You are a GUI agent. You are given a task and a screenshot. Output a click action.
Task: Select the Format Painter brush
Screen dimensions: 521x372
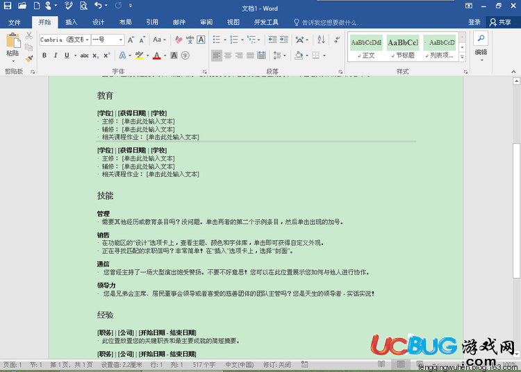click(29, 59)
